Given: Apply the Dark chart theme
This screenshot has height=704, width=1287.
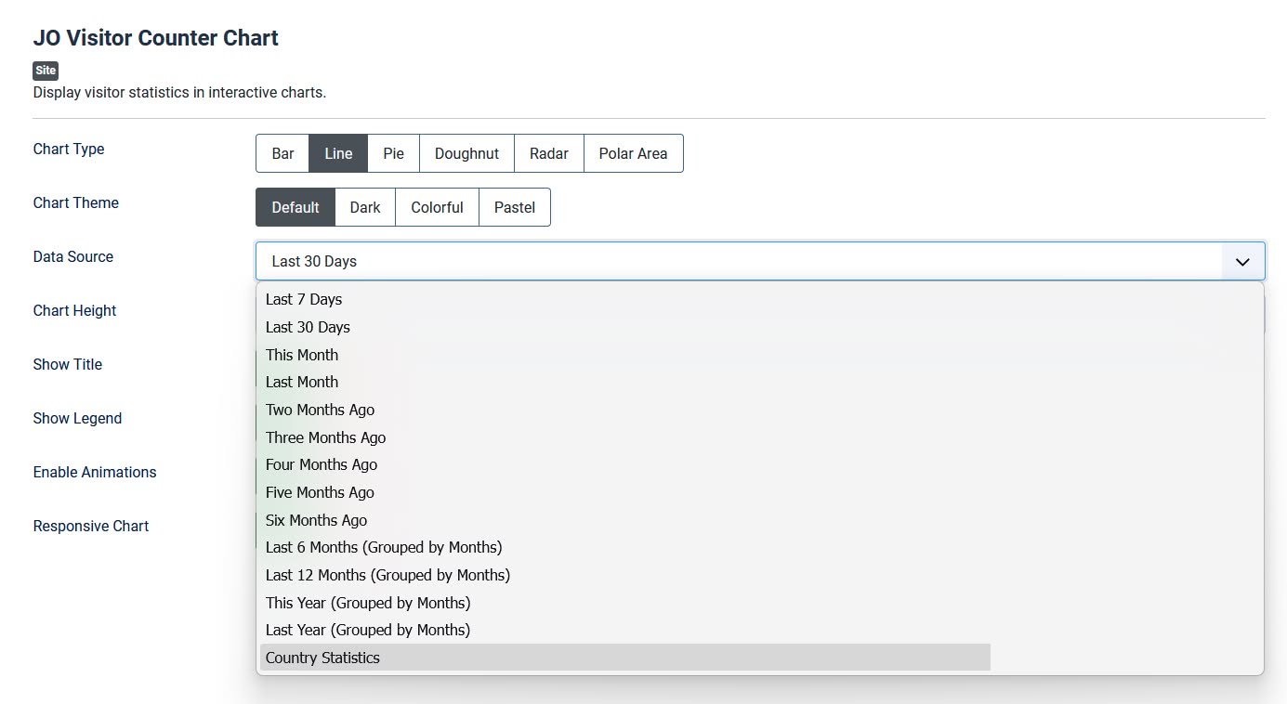Looking at the screenshot, I should pyautogui.click(x=364, y=207).
